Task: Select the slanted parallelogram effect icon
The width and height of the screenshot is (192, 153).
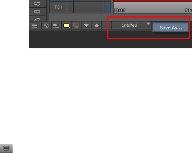Action: (37, 19)
